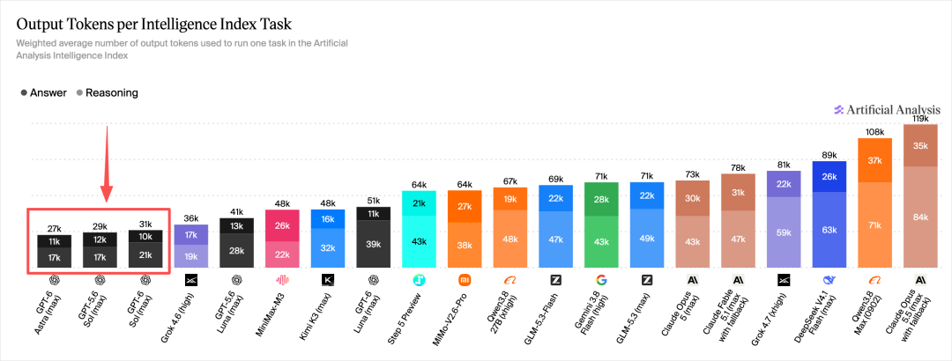Click the DeepSeek V4.1 Flash whale logo
The image size is (952, 361).
click(829, 280)
